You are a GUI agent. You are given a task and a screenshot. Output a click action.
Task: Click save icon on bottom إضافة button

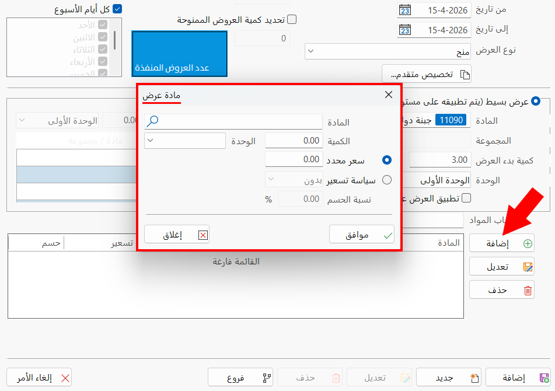544,378
